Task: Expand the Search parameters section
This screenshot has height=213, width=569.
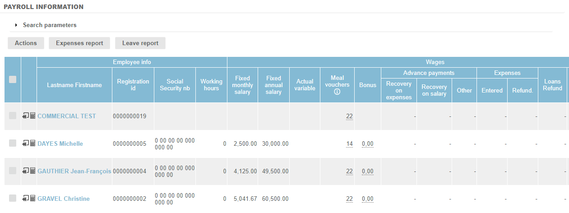Action: click(16, 25)
